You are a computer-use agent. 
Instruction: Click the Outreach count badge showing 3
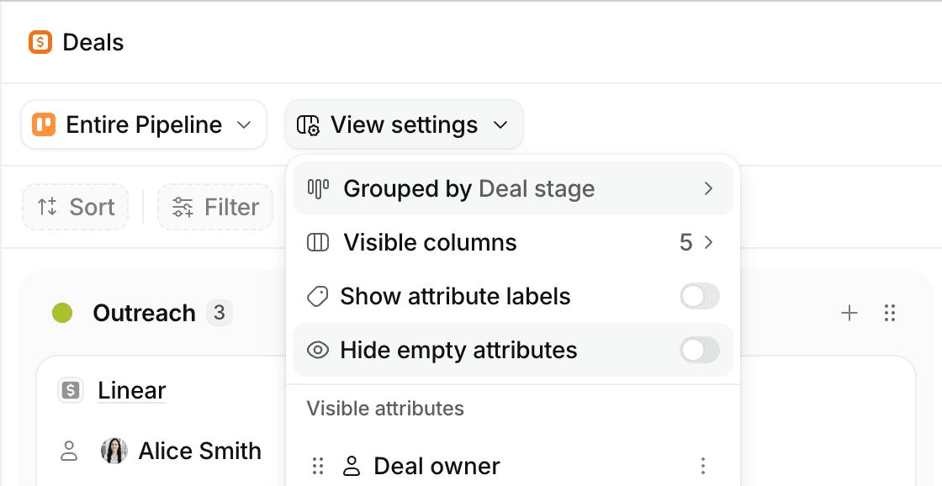(x=219, y=313)
